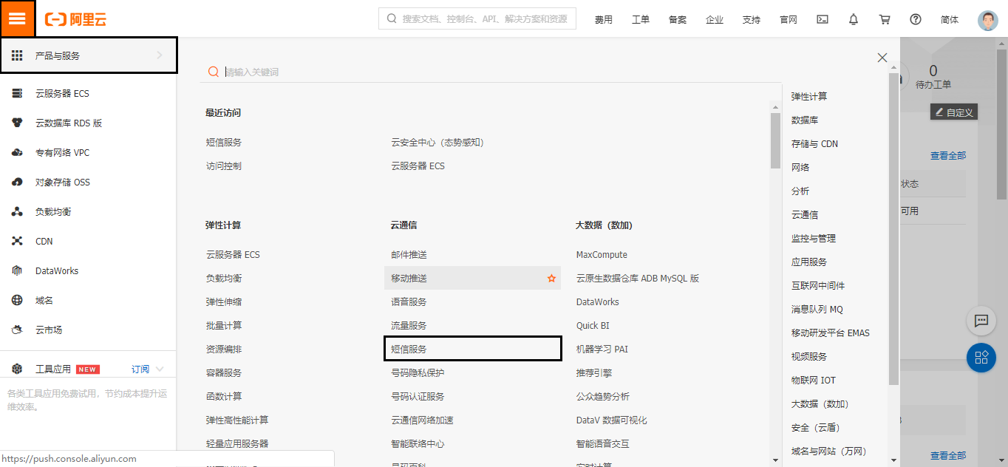Open the help question mark icon
The image size is (1008, 467).
(916, 19)
